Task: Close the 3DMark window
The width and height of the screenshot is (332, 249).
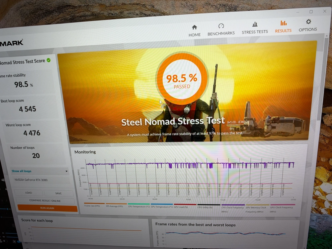Action: coord(325,11)
